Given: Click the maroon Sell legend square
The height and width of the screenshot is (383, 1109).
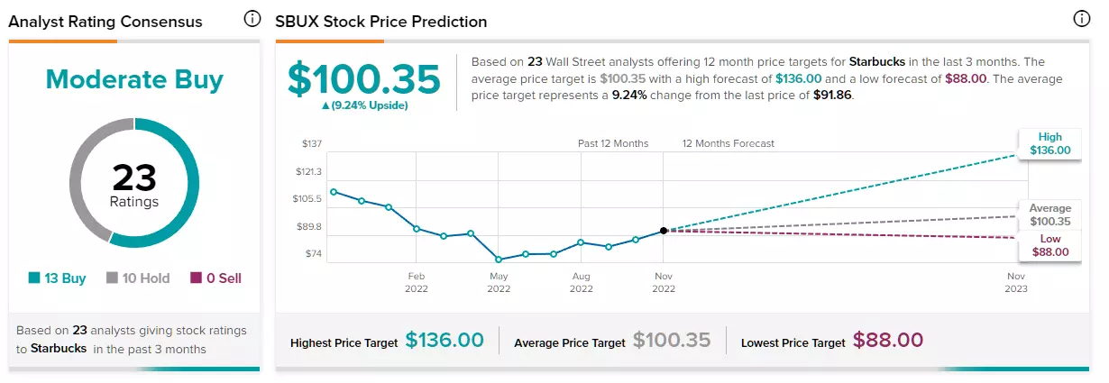Looking at the screenshot, I should [x=197, y=278].
